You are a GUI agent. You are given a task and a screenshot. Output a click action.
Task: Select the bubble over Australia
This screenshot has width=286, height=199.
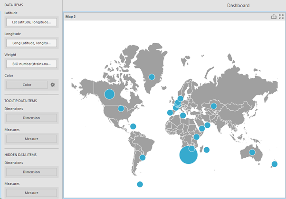(x=252, y=152)
